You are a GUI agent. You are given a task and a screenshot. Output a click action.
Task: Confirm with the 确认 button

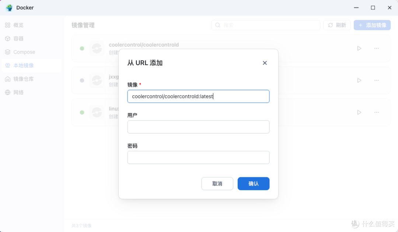click(253, 184)
